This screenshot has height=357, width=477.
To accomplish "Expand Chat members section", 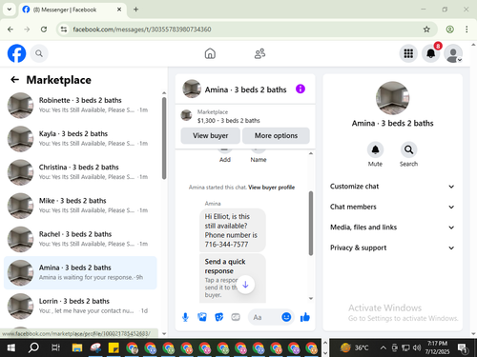I will [392, 207].
